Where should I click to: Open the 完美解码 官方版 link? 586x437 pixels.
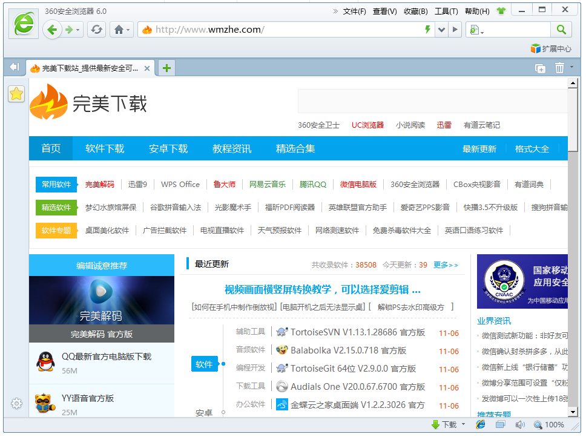[101, 333]
